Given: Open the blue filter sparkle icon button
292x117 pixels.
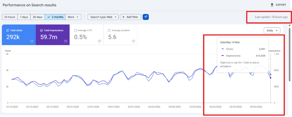Looking at the screenshot, I should 146,17.
